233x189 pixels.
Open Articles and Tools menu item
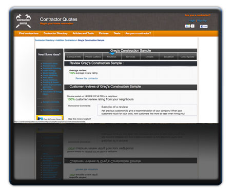83,33
